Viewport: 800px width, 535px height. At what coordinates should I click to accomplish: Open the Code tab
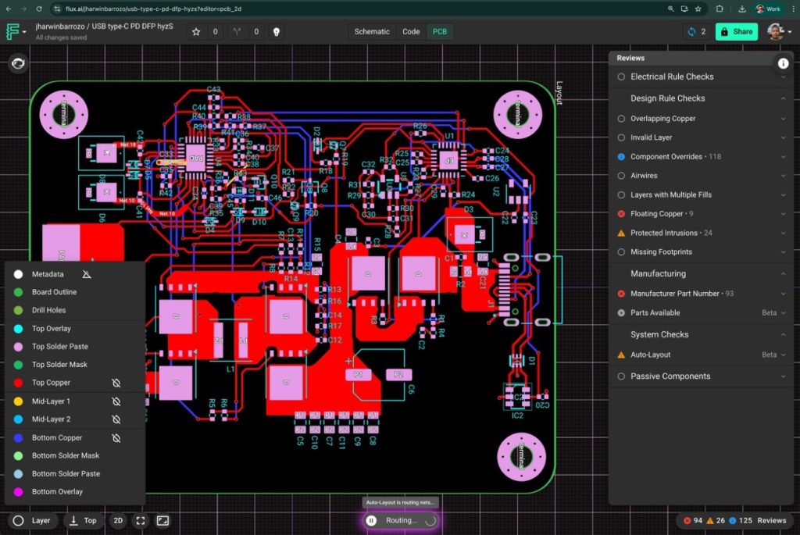(x=411, y=32)
